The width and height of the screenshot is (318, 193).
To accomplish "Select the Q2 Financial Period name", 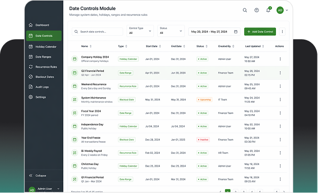I will point(92,71).
